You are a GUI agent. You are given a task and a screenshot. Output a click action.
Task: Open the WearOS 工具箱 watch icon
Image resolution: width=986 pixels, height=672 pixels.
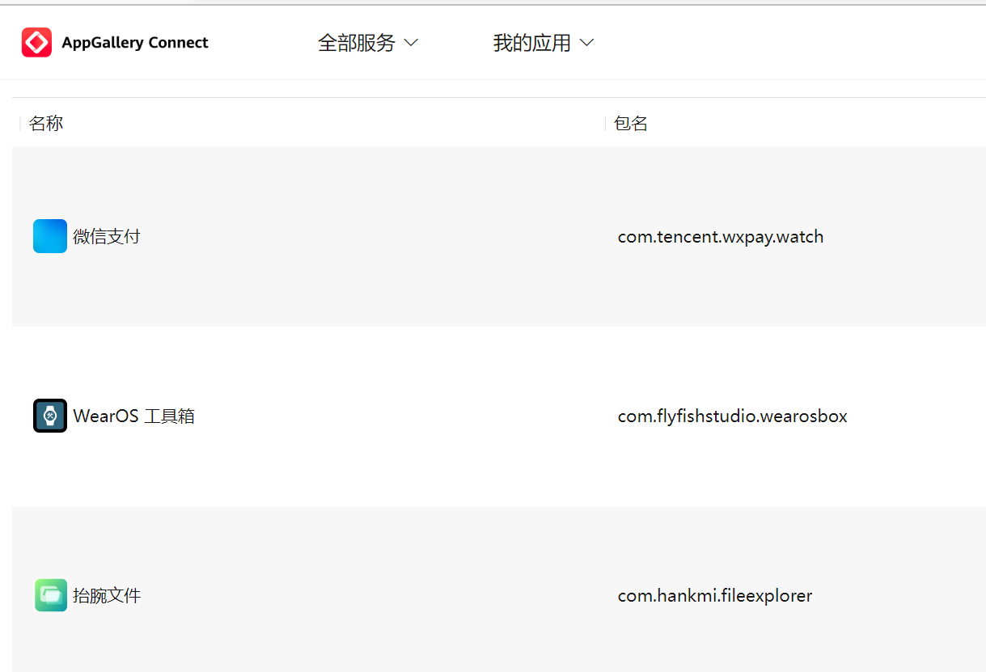tap(50, 416)
